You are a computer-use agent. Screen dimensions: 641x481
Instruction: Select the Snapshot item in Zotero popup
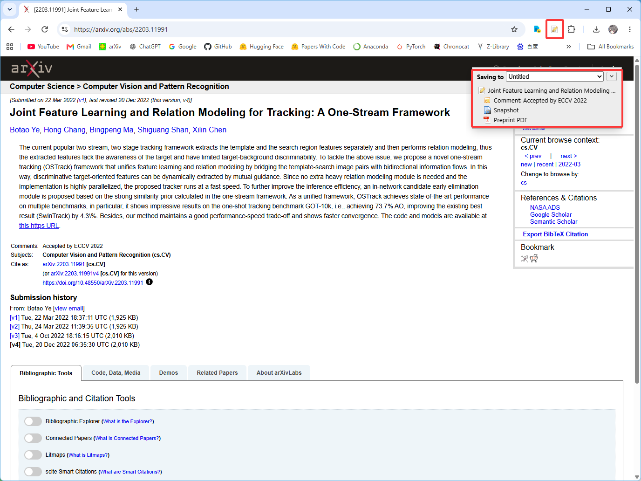tap(506, 110)
